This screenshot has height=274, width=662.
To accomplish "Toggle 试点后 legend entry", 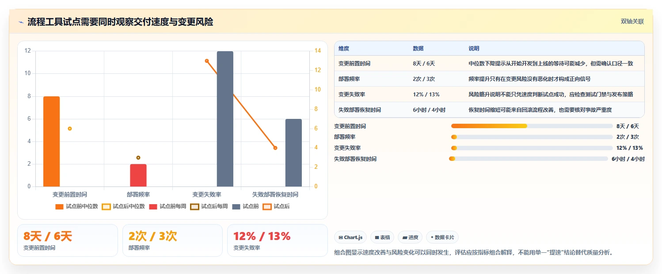I will 276,206.
